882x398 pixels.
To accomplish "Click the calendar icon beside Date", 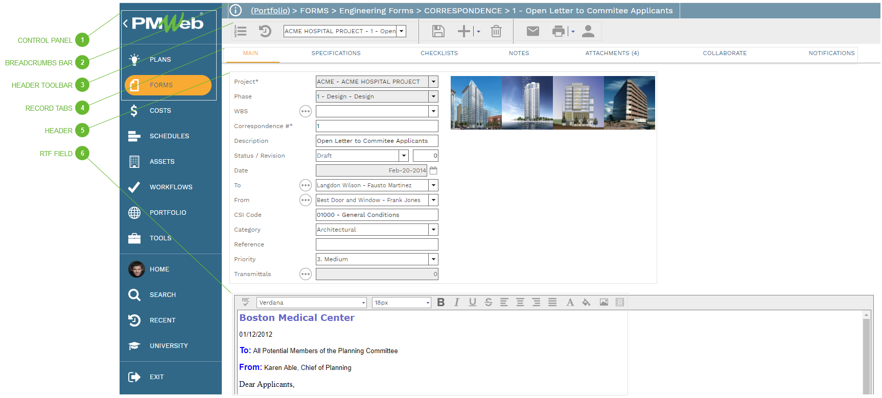I will pos(433,170).
